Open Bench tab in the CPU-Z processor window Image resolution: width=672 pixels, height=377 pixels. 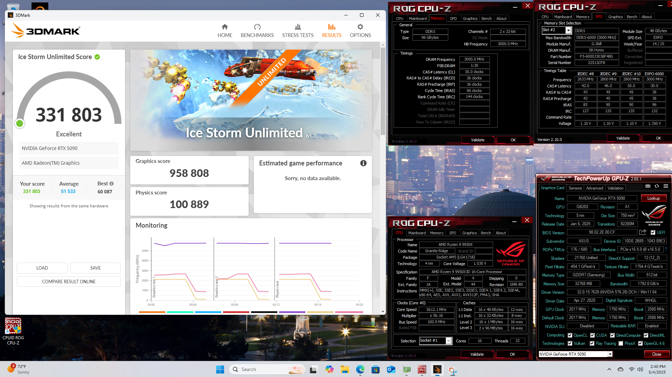486,233
